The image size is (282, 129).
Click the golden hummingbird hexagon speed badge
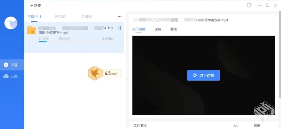click(x=94, y=73)
